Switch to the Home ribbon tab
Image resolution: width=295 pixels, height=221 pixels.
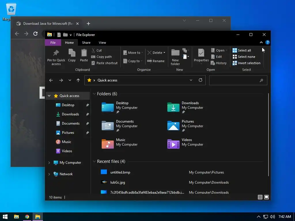point(69,43)
